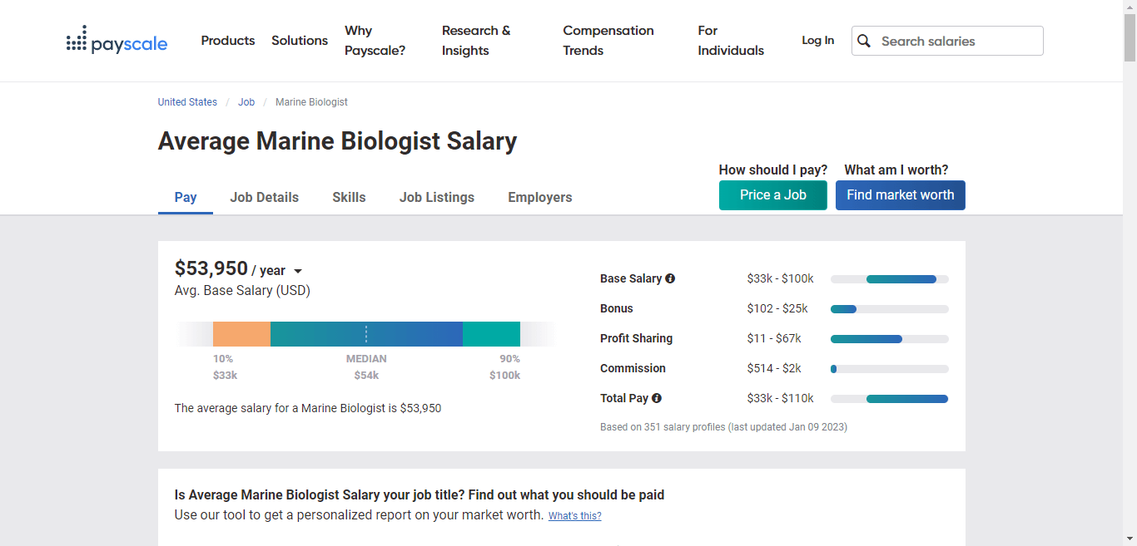Click the Price a Job button
This screenshot has width=1137, height=546.
click(x=772, y=194)
